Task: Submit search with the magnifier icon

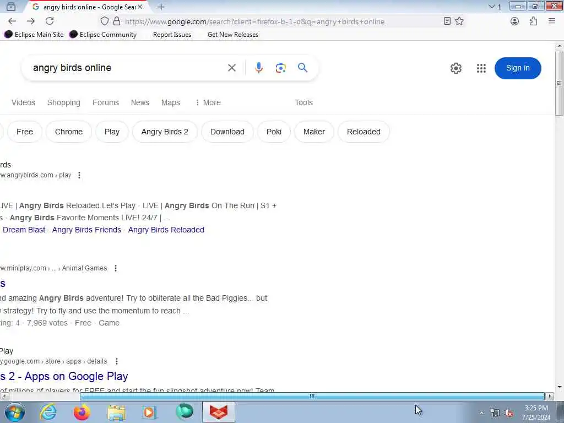Action: [x=302, y=68]
